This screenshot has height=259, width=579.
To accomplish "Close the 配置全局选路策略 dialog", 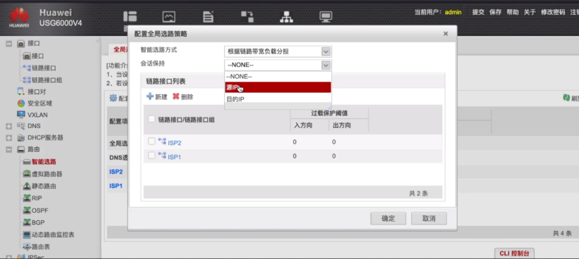I will 446,33.
